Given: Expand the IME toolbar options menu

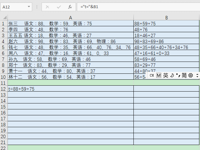Looking at the screenshot, I should (197, 75).
